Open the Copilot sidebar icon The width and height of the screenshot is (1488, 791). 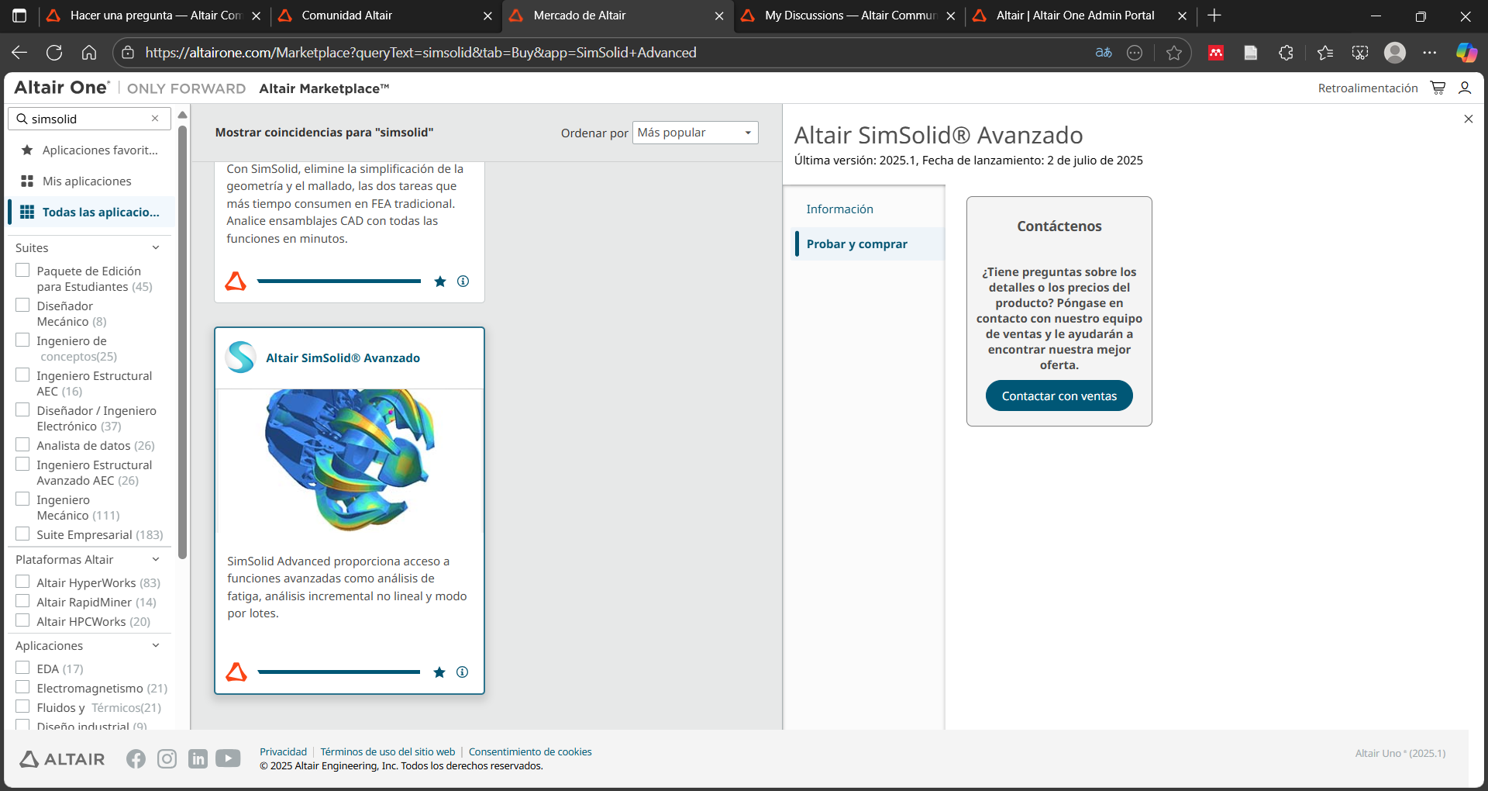click(x=1466, y=53)
